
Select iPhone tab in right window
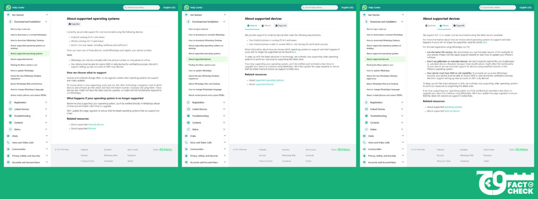tap(444, 26)
